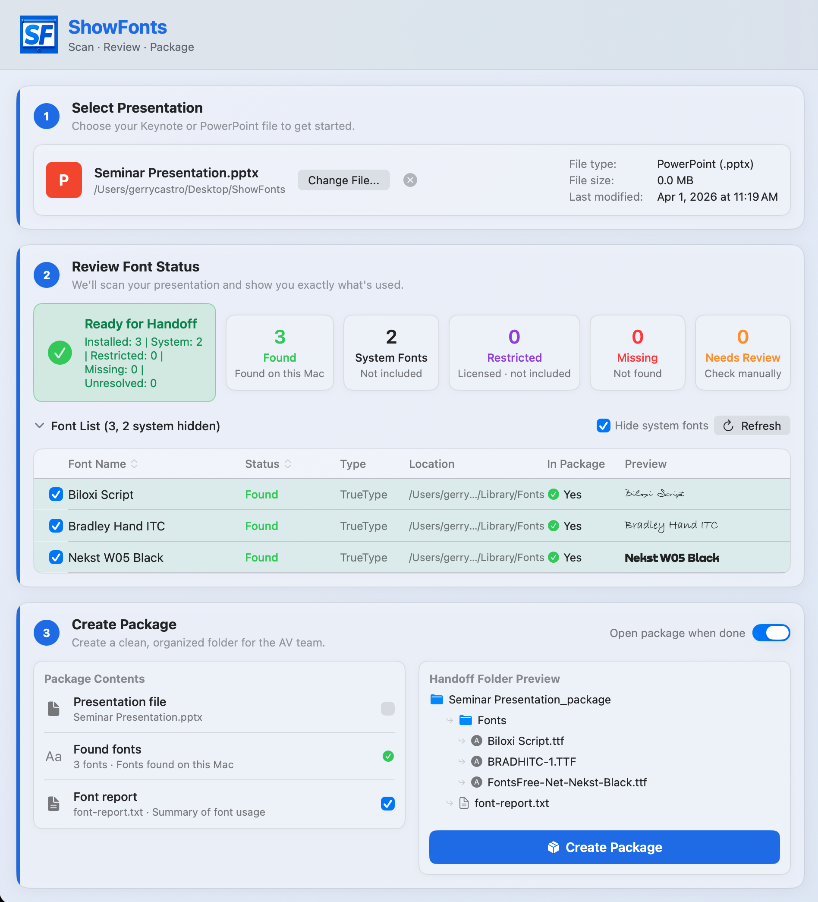Click the green In Package icon for Nekst W05 Black
This screenshot has width=818, height=902.
553,558
